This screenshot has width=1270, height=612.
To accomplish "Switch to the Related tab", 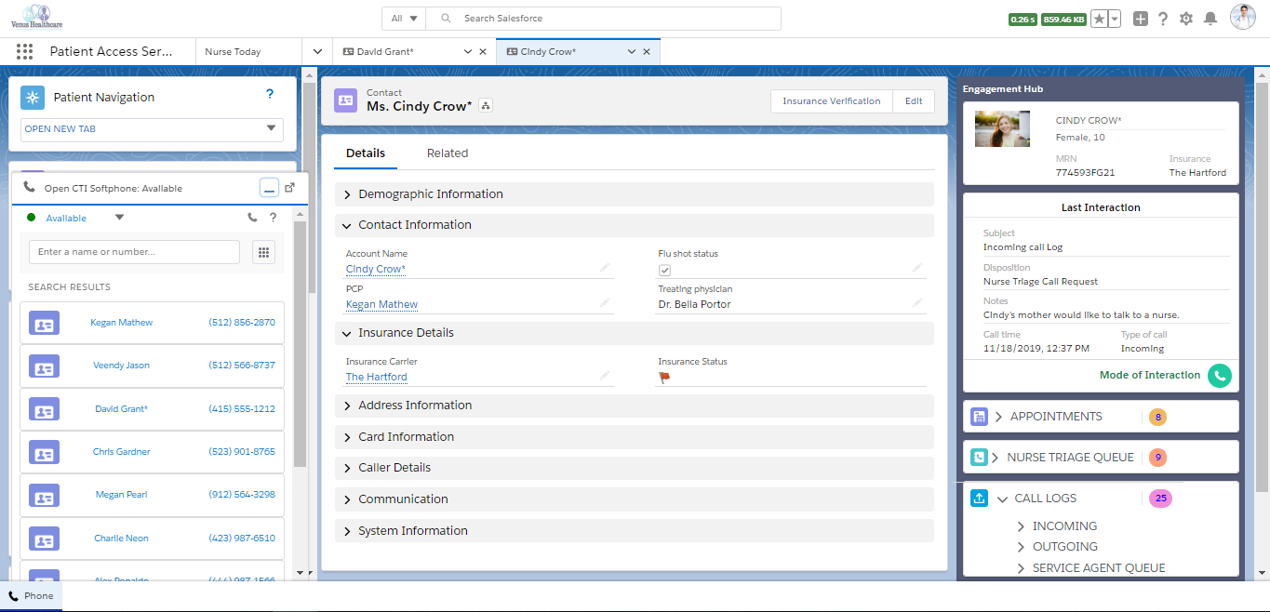I will click(x=448, y=153).
